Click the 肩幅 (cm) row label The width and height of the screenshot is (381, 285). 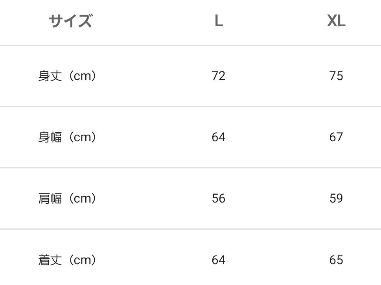click(x=67, y=198)
